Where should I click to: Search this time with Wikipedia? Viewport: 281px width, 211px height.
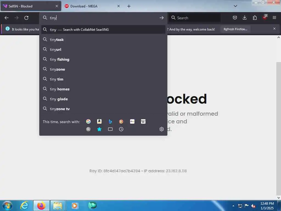pos(143,121)
